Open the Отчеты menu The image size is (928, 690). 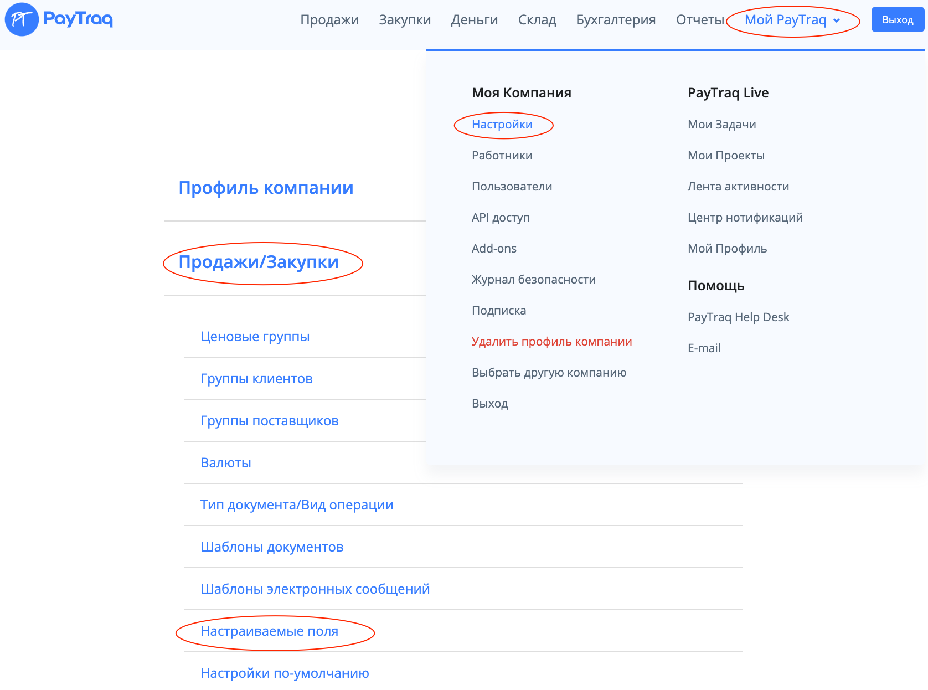pyautogui.click(x=700, y=20)
